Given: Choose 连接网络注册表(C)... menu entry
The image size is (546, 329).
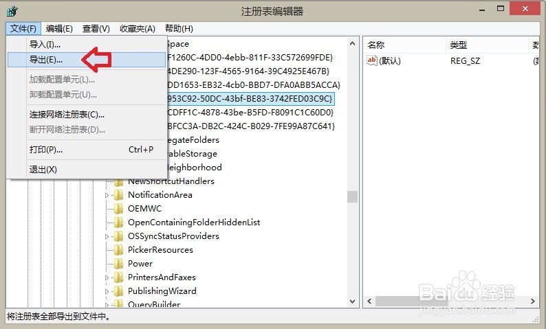Looking at the screenshot, I should pyautogui.click(x=87, y=115).
